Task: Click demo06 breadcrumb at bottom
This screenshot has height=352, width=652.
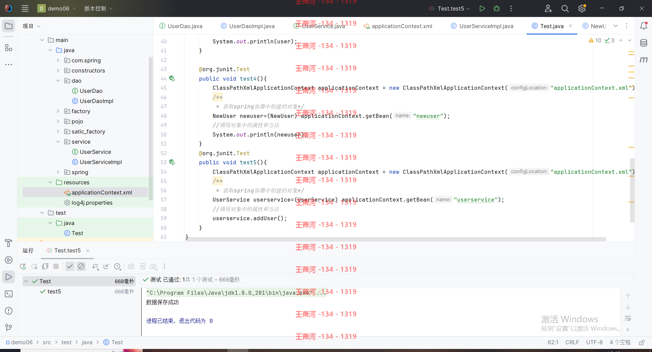Action: [x=19, y=343]
